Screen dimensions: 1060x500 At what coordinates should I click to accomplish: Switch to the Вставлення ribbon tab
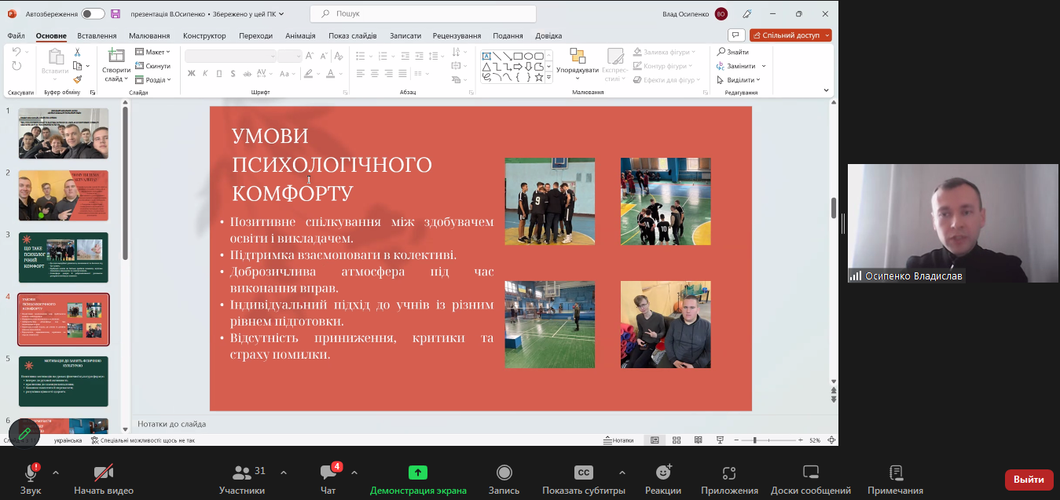[x=97, y=35]
